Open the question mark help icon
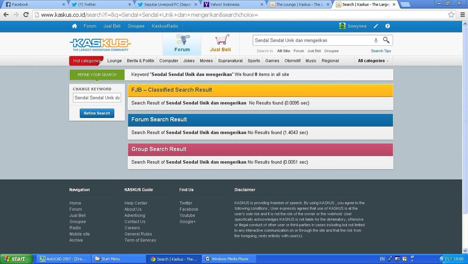The height and width of the screenshot is (264, 468). click(388, 26)
